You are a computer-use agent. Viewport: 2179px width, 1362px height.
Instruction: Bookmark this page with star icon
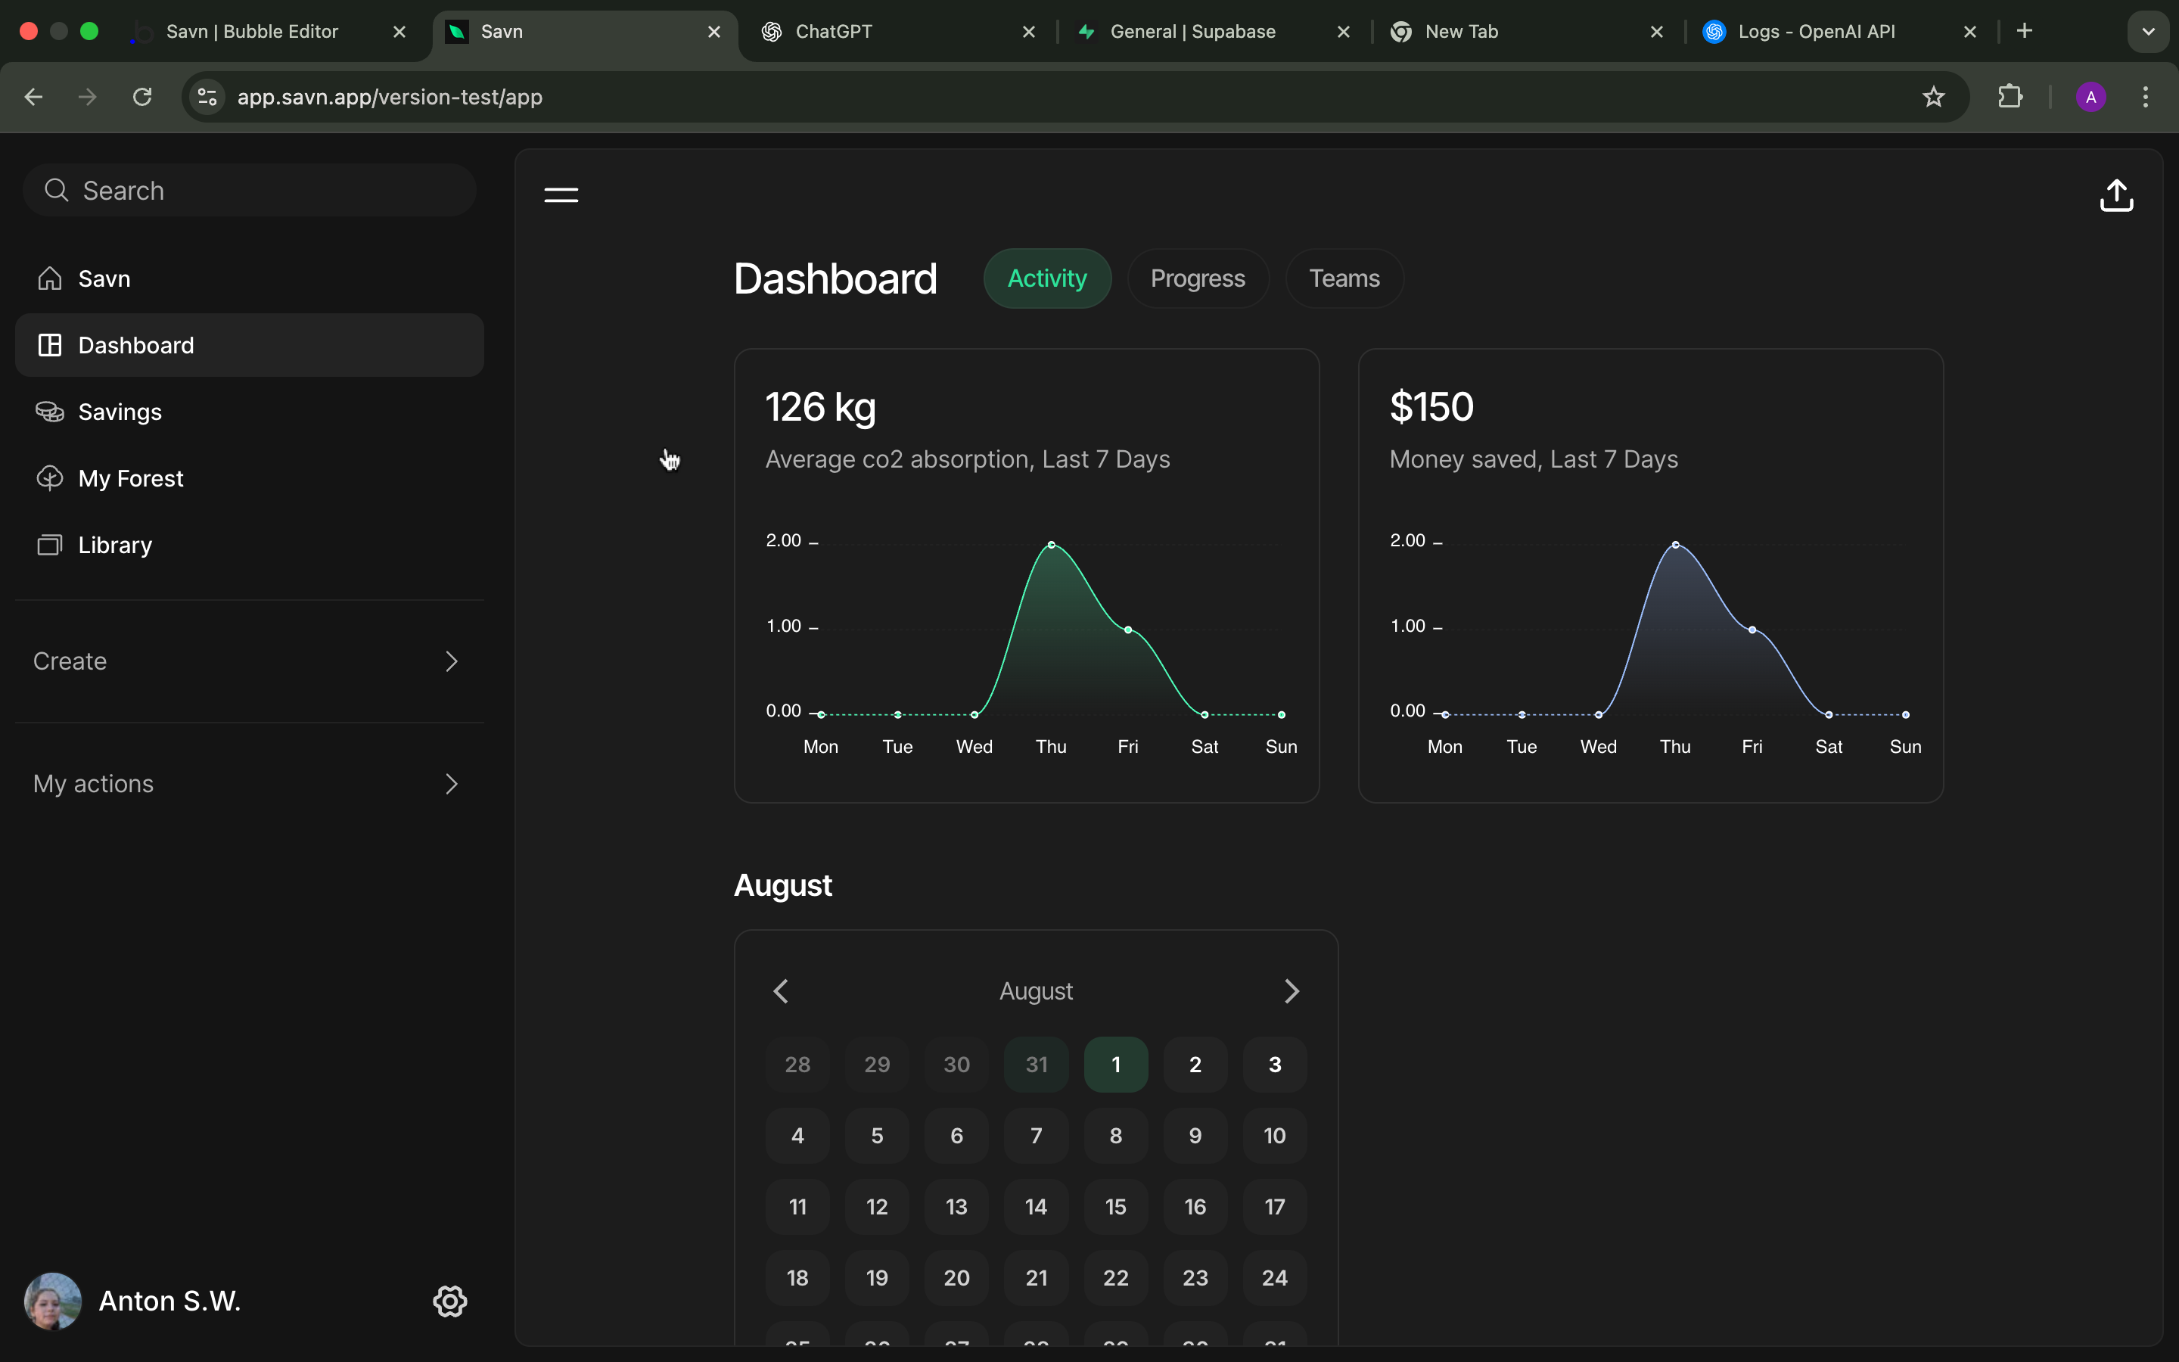click(x=1933, y=96)
